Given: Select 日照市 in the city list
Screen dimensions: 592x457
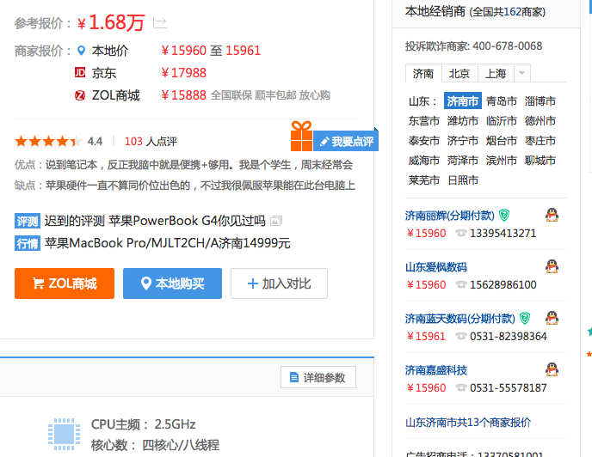Looking at the screenshot, I should 463,180.
